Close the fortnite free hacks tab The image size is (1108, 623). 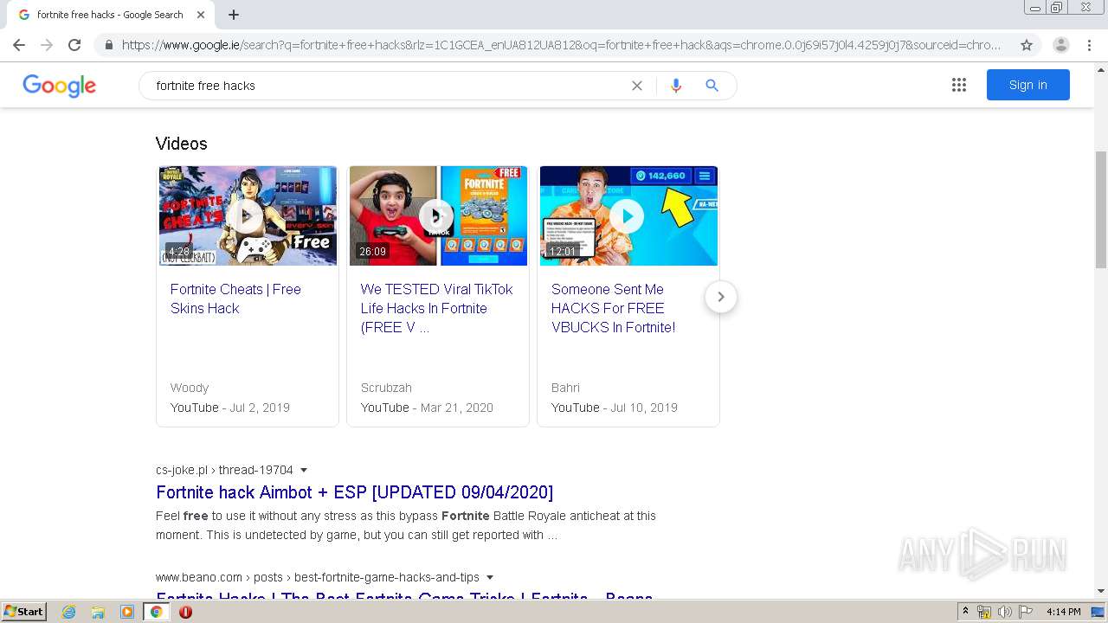(201, 15)
